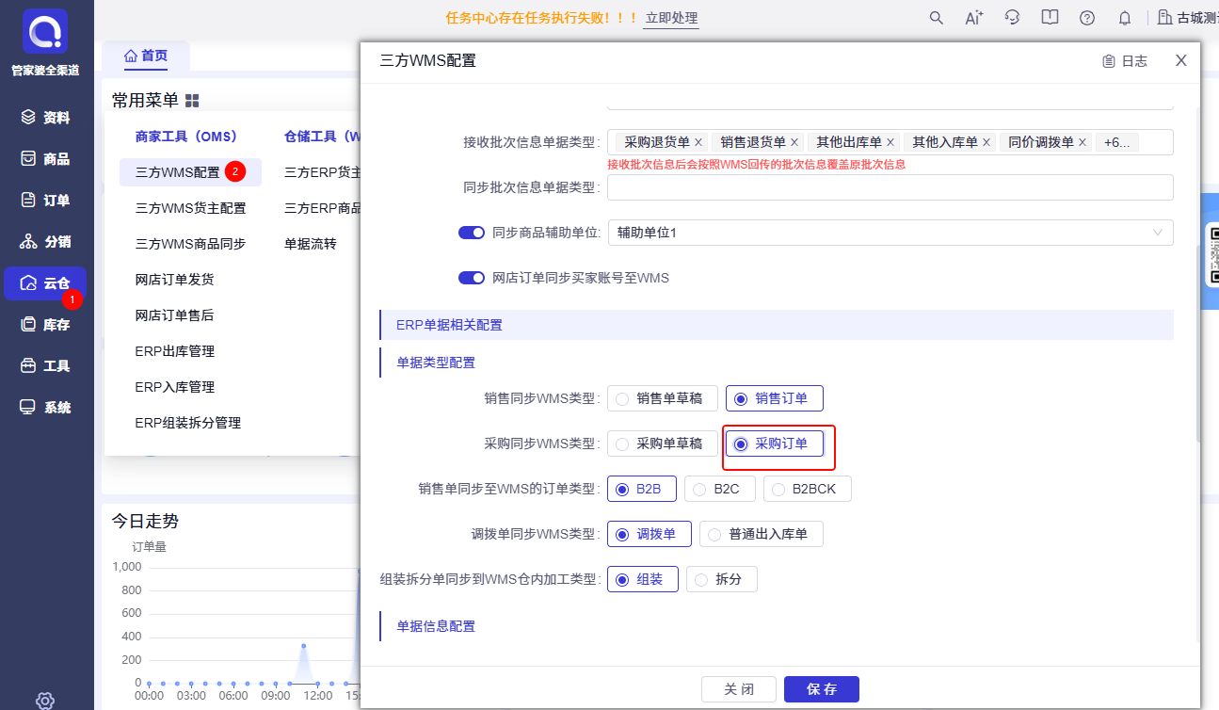Select the 普通出入库单 radio option
This screenshot has height=710, width=1219.
click(x=762, y=534)
